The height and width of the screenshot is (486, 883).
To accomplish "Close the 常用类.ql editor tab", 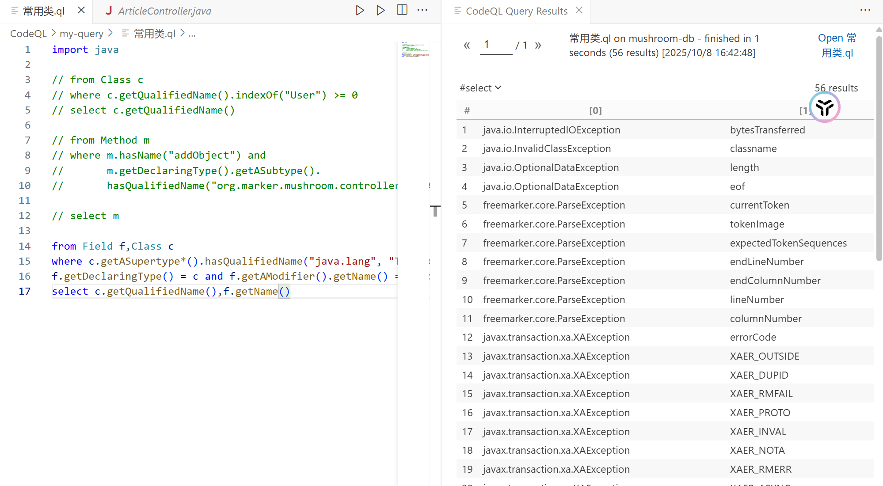I will [x=81, y=10].
